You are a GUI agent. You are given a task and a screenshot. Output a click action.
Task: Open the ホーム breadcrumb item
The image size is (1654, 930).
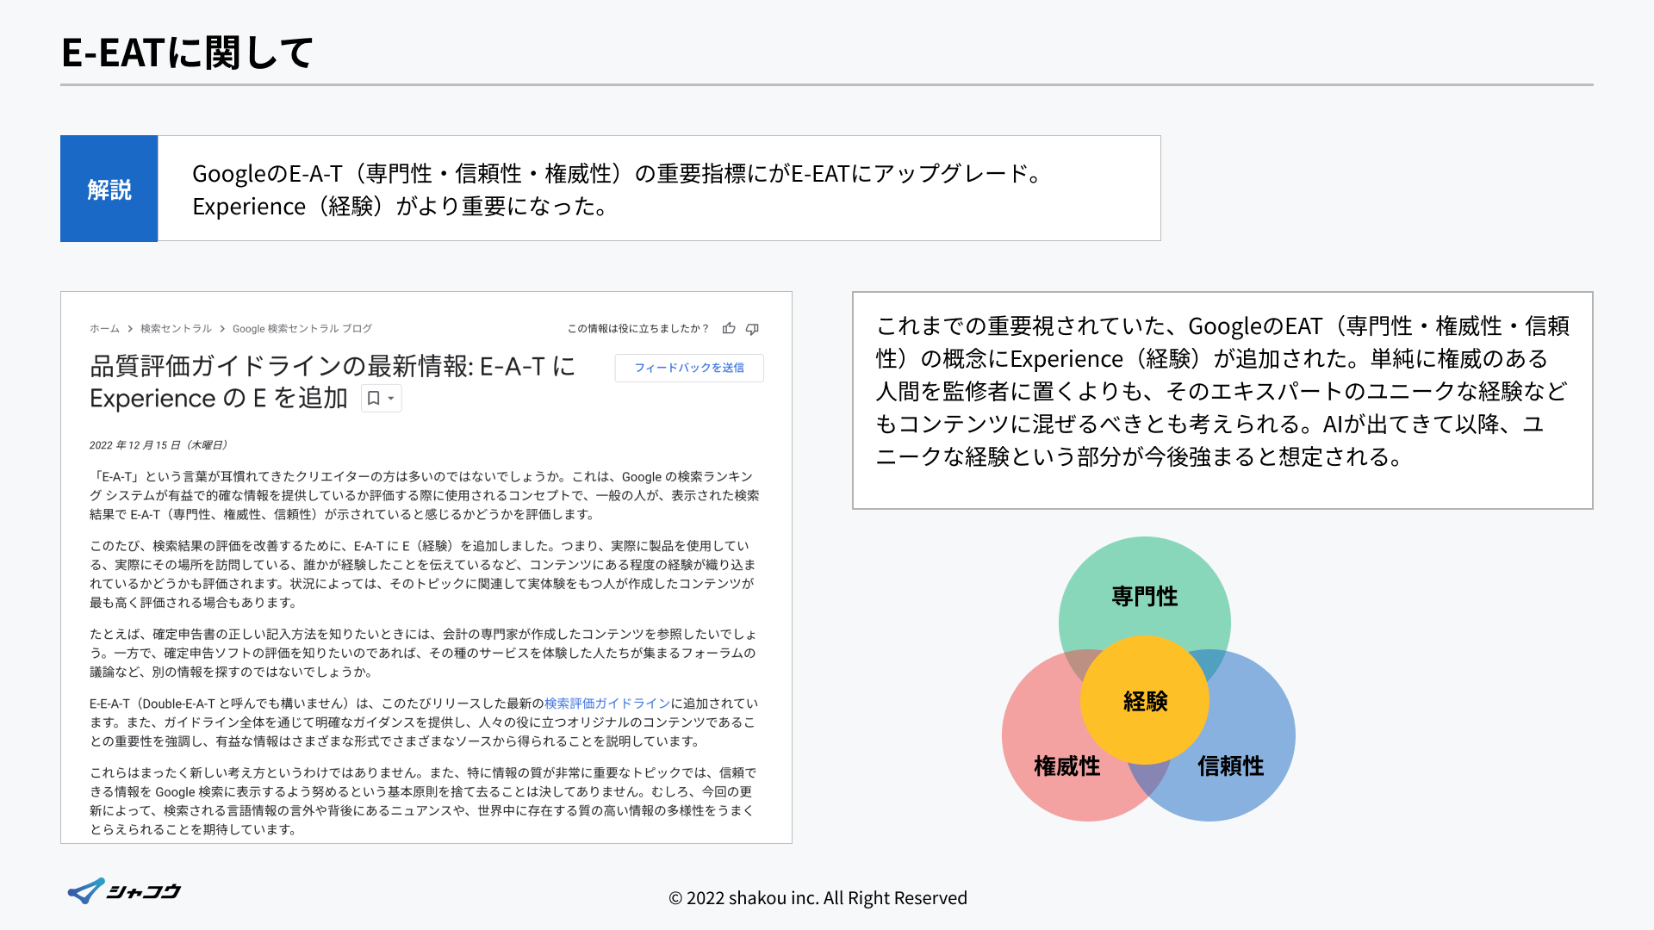pyautogui.click(x=103, y=328)
